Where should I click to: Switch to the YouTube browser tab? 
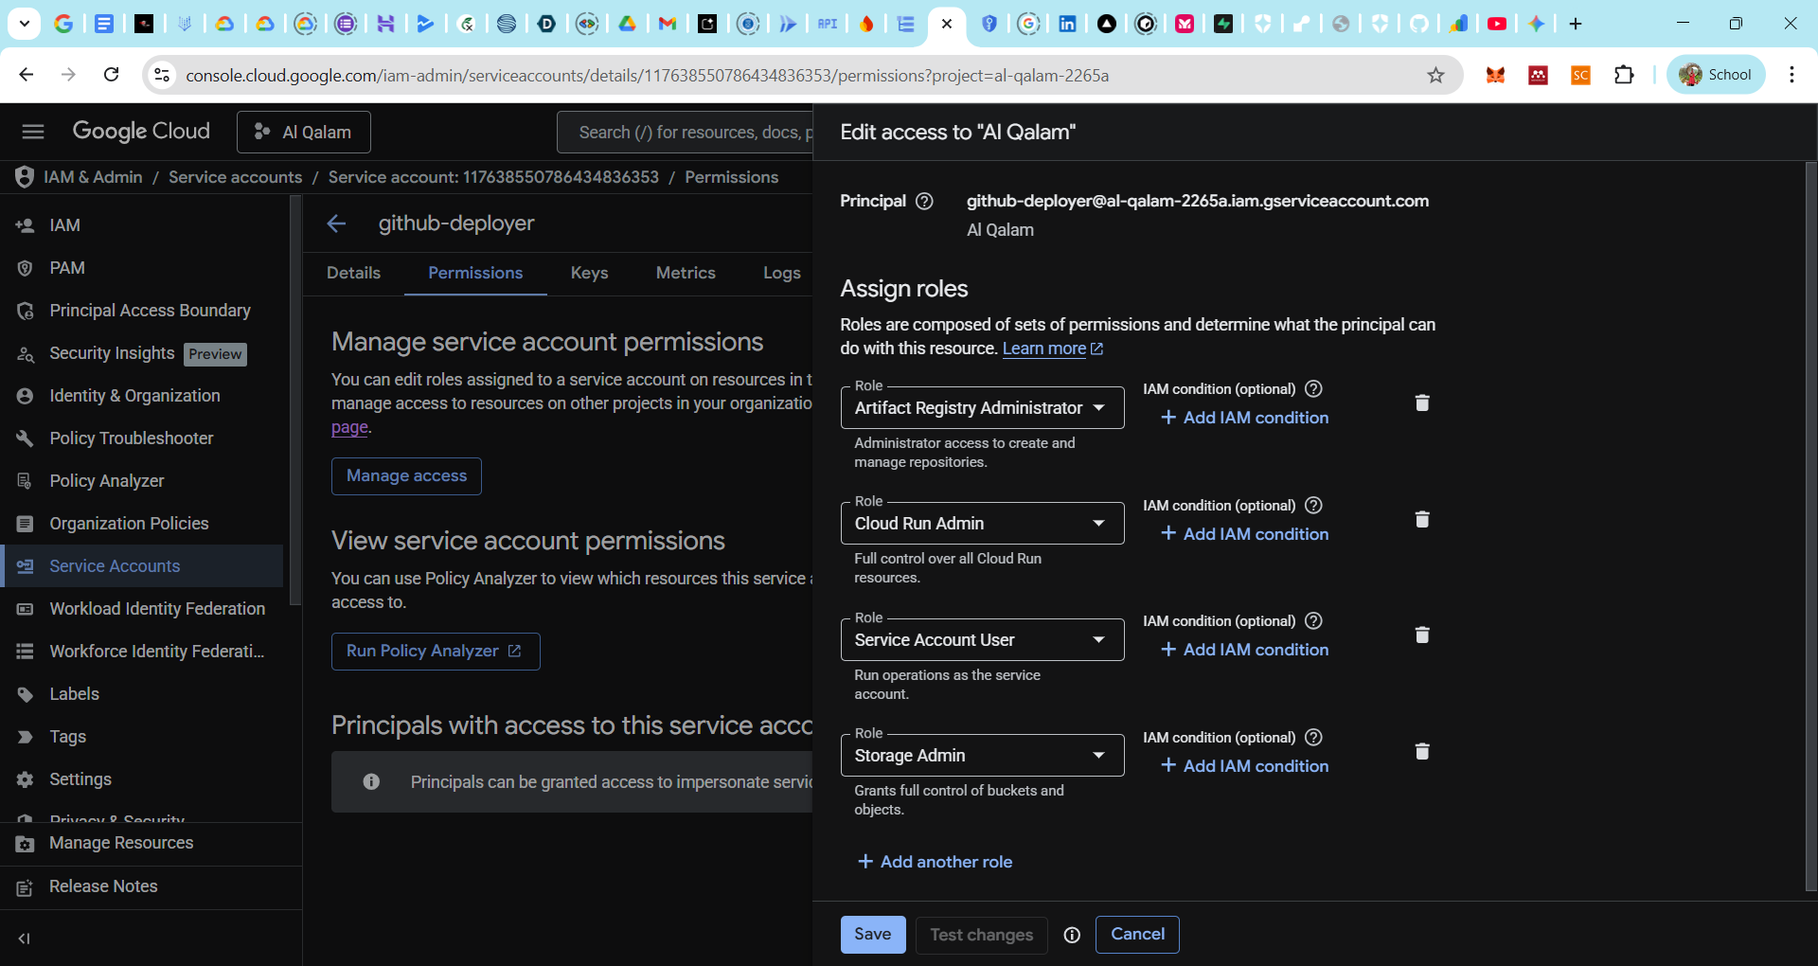point(1497,24)
